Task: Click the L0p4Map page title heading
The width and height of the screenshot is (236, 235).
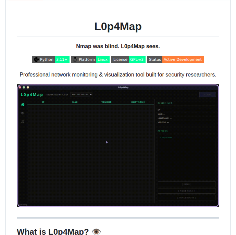Action: [118, 26]
